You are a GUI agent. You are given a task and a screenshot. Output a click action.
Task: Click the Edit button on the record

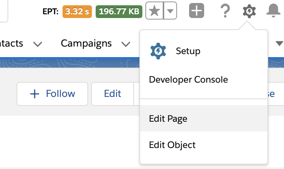pyautogui.click(x=112, y=94)
